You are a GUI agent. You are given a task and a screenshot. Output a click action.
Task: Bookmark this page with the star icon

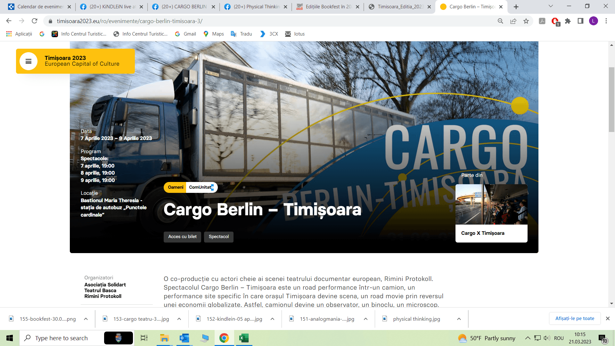(x=526, y=21)
